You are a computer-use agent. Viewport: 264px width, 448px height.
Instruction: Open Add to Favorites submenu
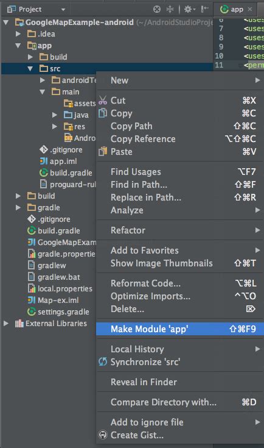tap(179, 251)
